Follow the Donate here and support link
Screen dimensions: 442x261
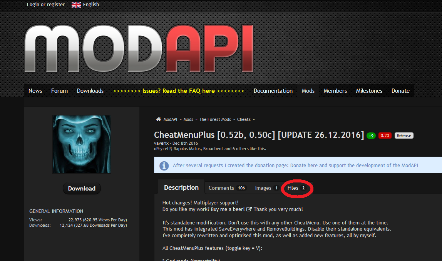(354, 166)
